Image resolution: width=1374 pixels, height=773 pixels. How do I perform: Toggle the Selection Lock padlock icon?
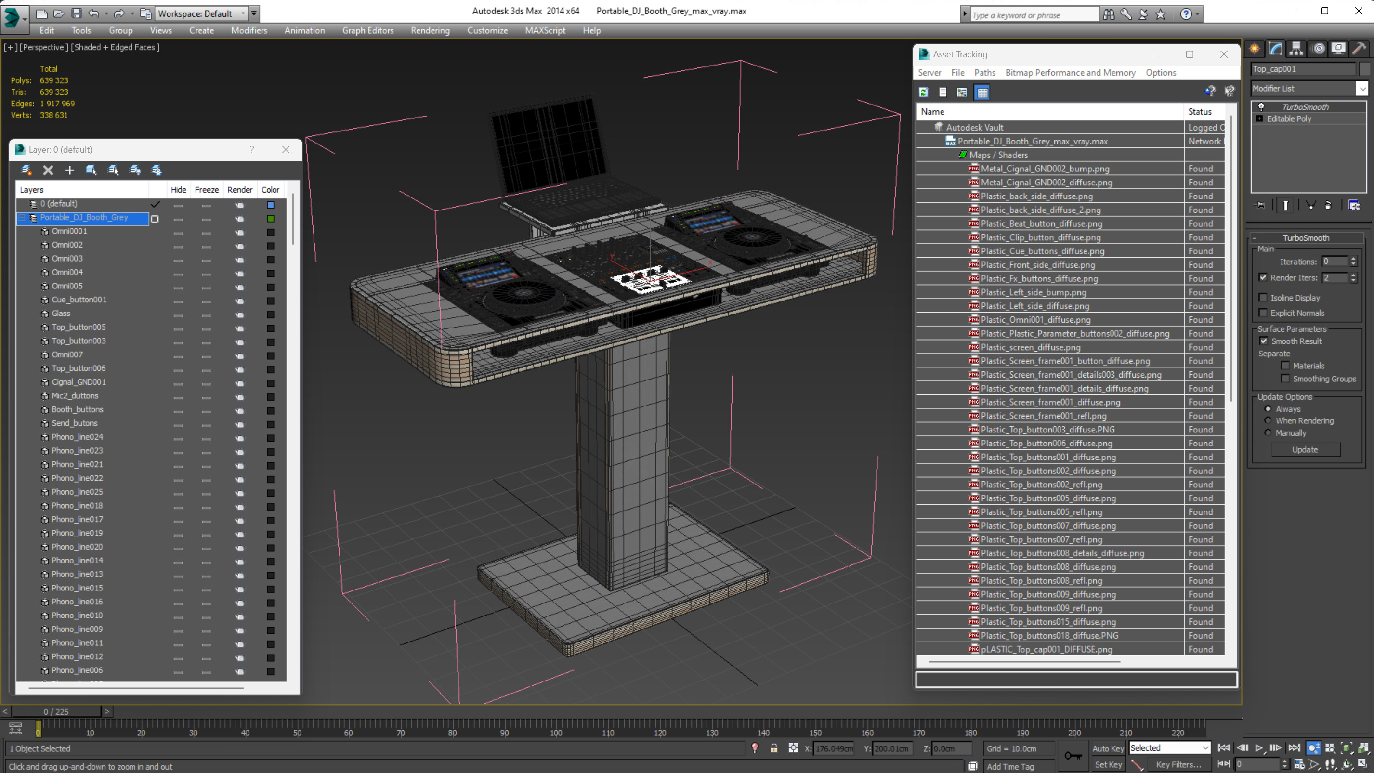[773, 748]
